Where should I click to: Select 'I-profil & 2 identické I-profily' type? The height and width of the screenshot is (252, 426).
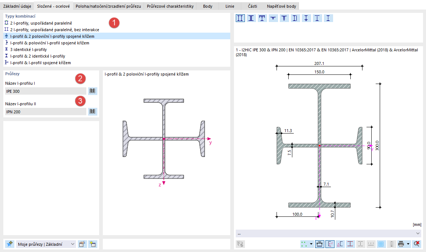click(x=117, y=56)
